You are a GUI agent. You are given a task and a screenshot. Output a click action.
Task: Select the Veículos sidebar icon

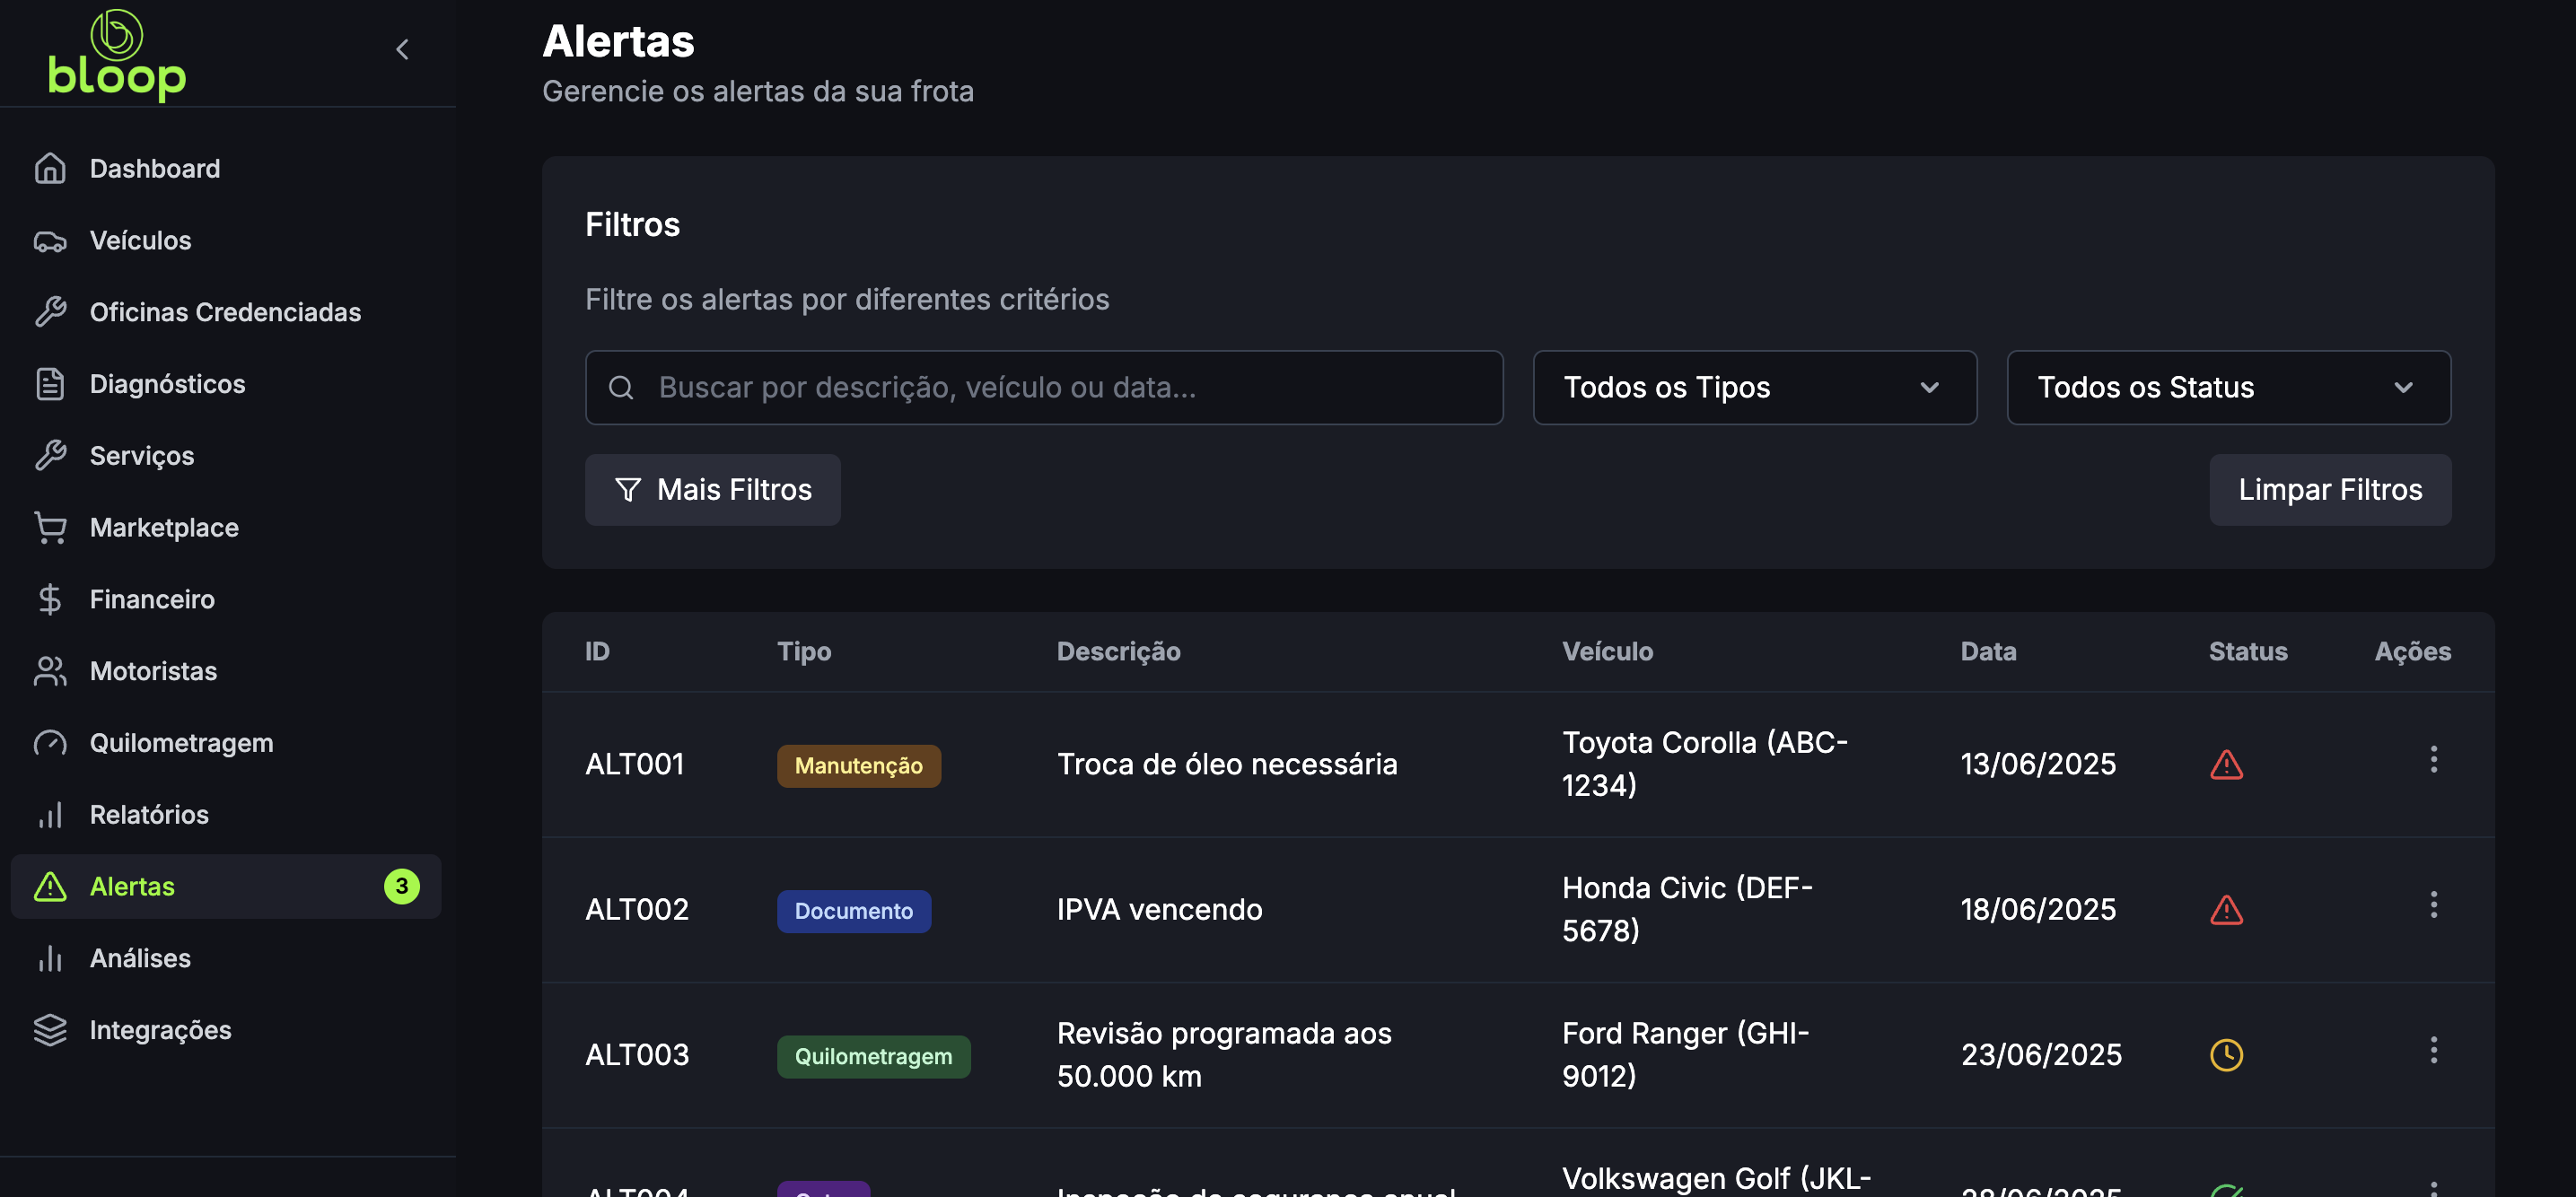(50, 240)
